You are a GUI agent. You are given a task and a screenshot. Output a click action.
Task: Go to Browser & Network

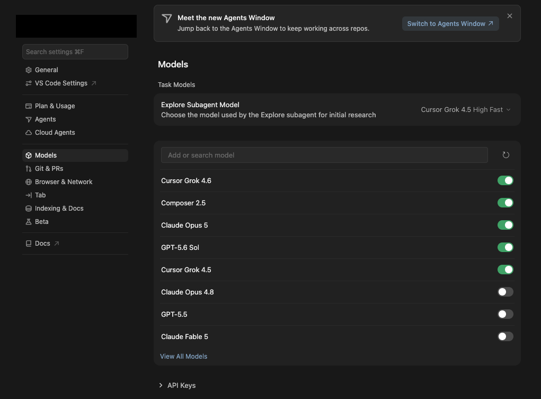coord(75,182)
